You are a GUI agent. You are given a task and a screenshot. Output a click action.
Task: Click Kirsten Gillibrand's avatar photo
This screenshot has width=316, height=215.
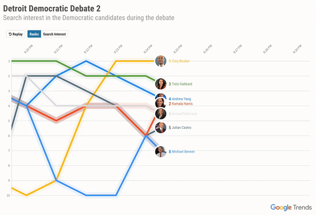coord(161,114)
